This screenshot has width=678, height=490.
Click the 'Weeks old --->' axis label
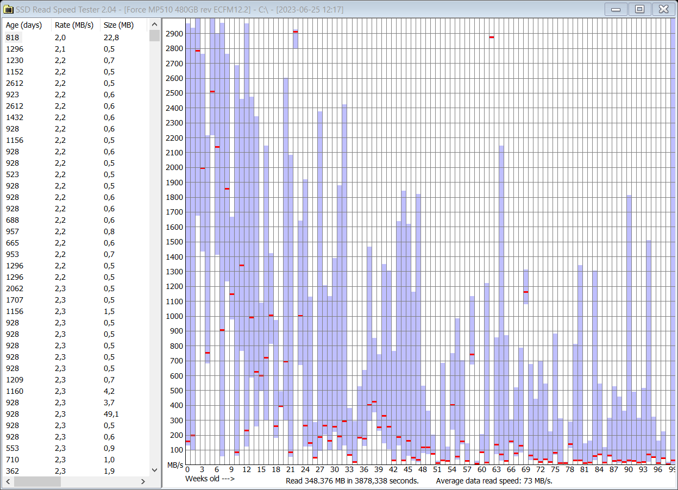tap(210, 479)
